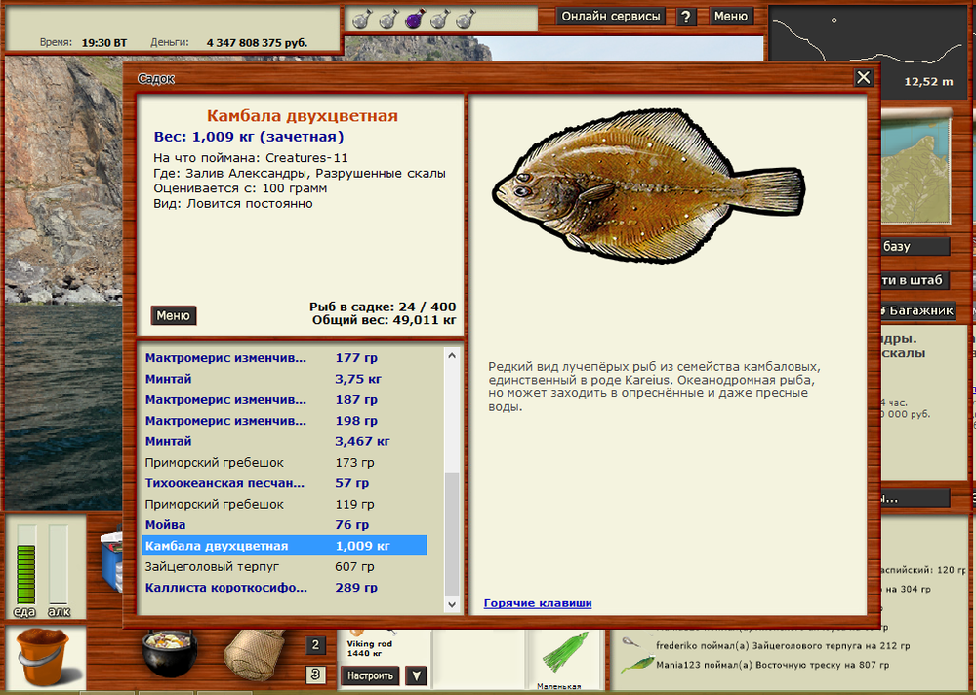Switch to tackle slot 2

point(316,645)
